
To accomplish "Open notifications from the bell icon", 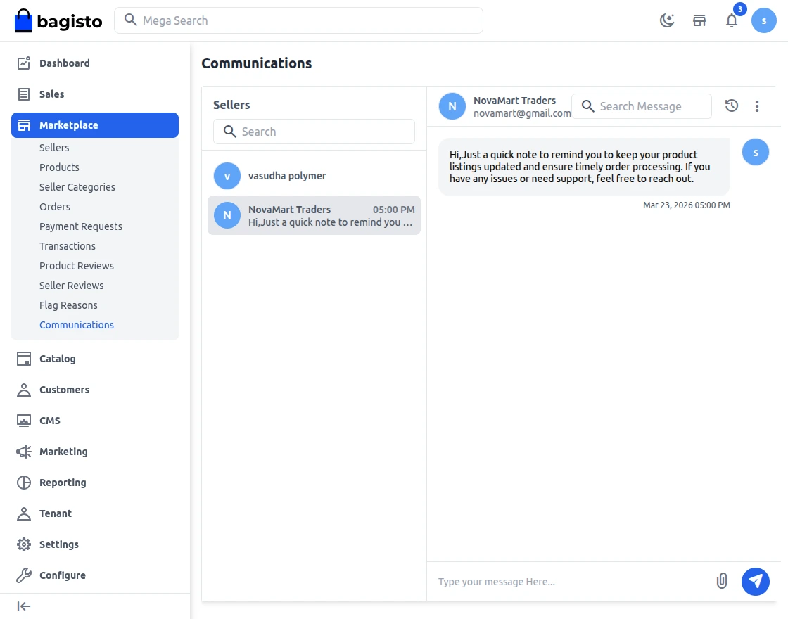I will click(732, 20).
